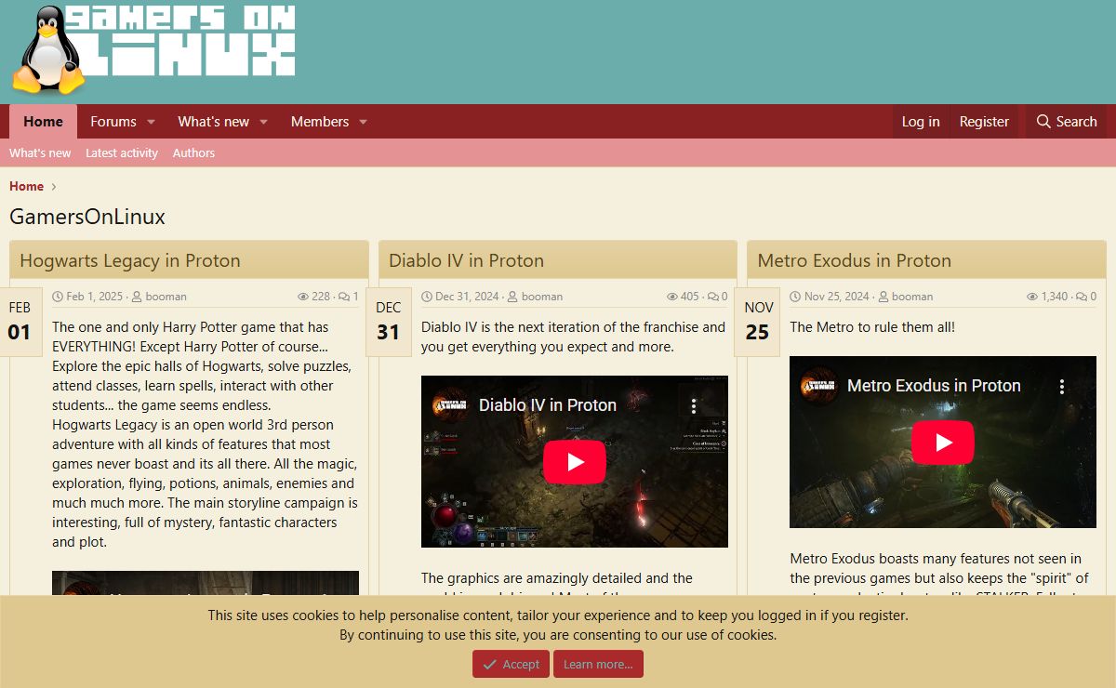Click the Tux penguin logo
1116x688 pixels.
point(48,50)
